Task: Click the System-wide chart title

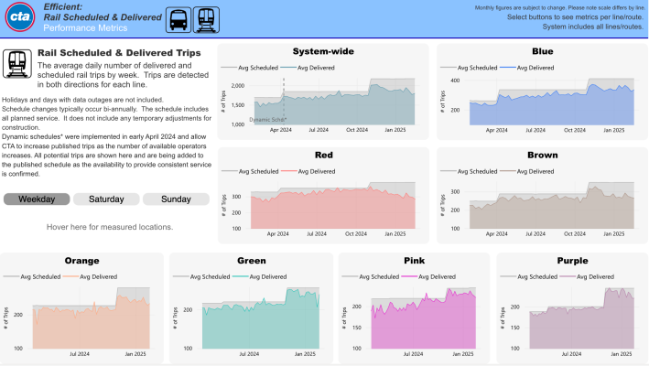Action: (x=322, y=51)
